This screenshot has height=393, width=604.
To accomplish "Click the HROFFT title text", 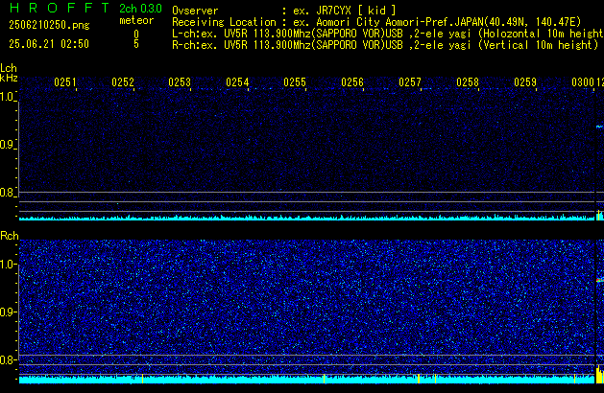I will point(60,8).
